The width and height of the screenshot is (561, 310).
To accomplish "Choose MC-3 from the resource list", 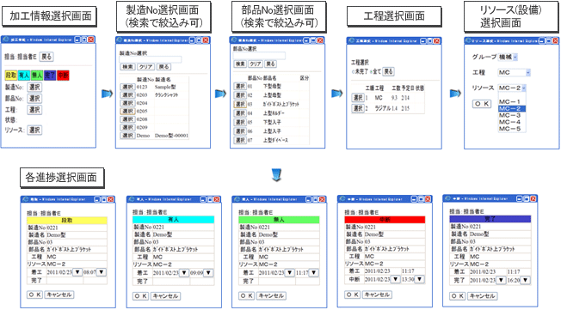I will (512, 115).
